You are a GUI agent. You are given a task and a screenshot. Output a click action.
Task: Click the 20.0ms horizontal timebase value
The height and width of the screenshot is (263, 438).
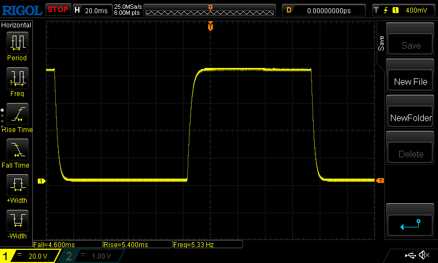click(x=96, y=10)
